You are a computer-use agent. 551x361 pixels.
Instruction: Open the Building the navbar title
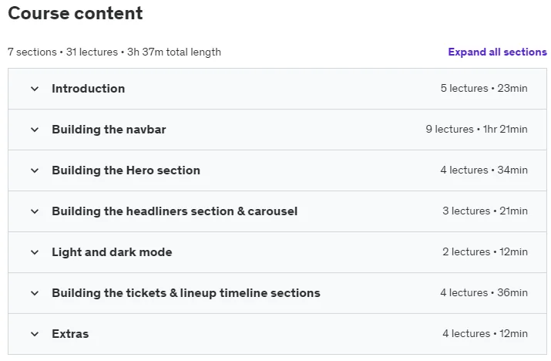pos(109,130)
